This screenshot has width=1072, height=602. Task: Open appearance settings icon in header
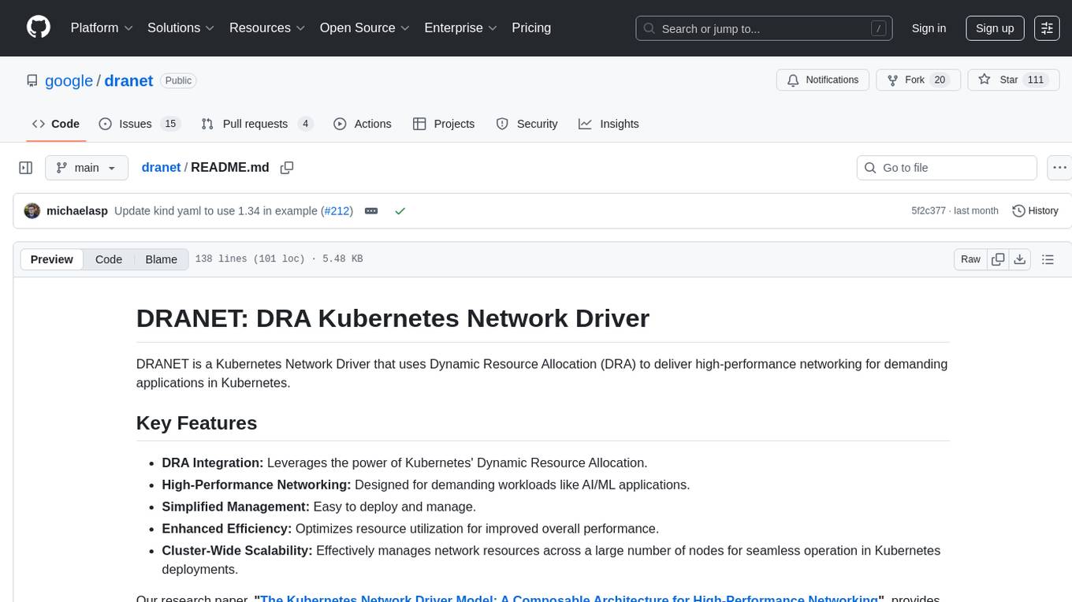coord(1047,28)
